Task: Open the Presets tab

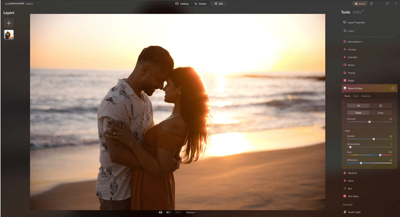Action: 200,3
